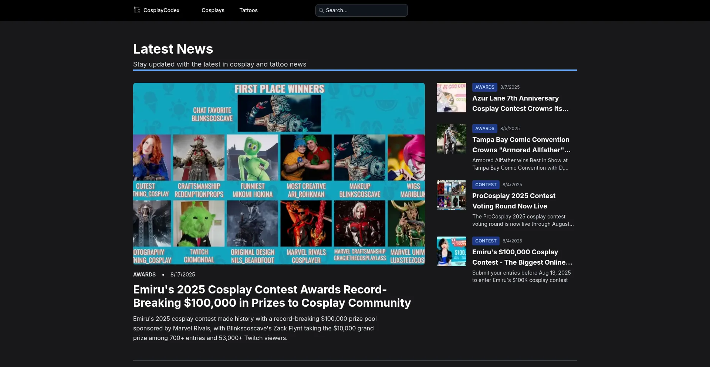This screenshot has height=367, width=710.
Task: Click the CosplayCodex logo icon
Action: click(137, 10)
